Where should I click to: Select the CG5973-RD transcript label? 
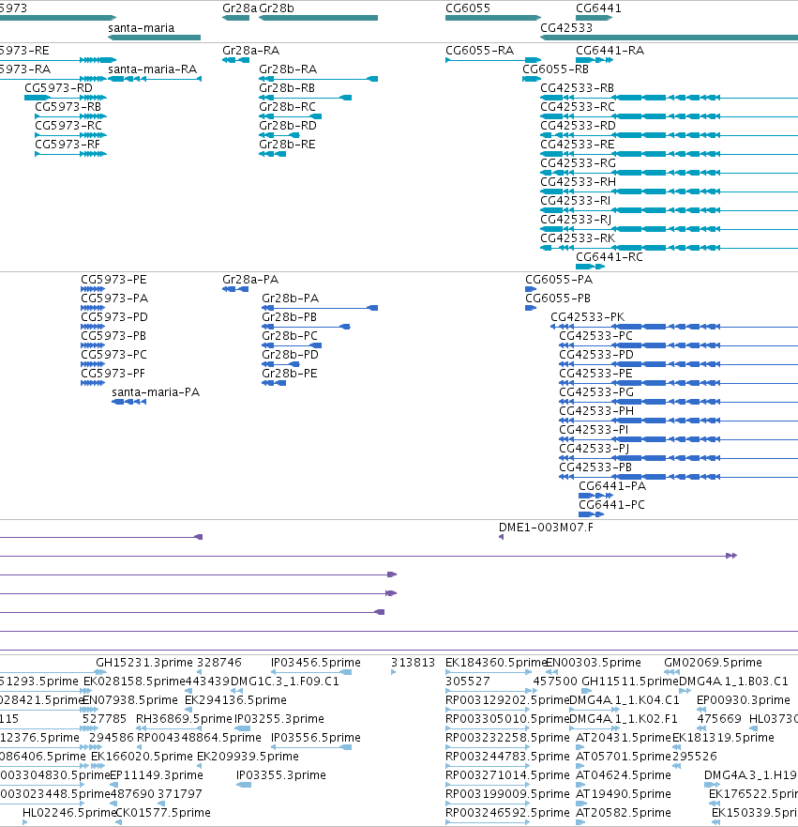coord(58,88)
